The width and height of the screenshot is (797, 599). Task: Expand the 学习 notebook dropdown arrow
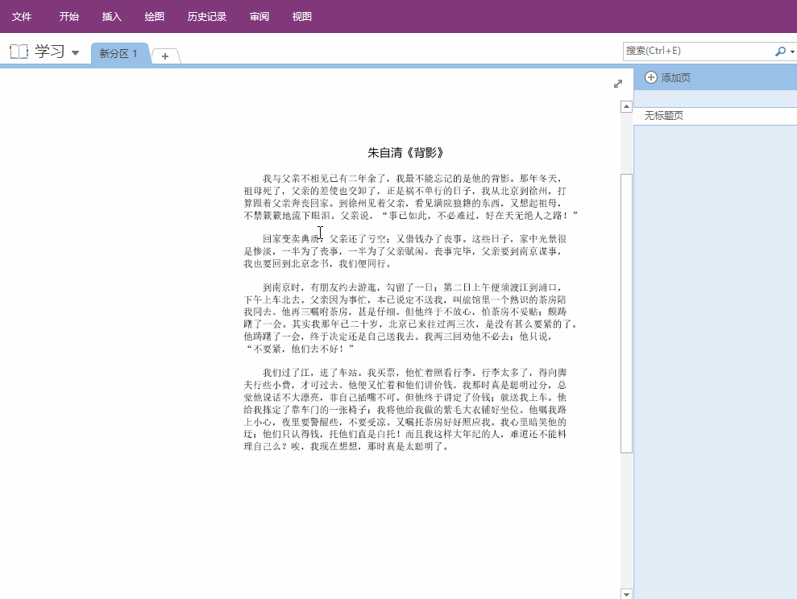coord(75,53)
